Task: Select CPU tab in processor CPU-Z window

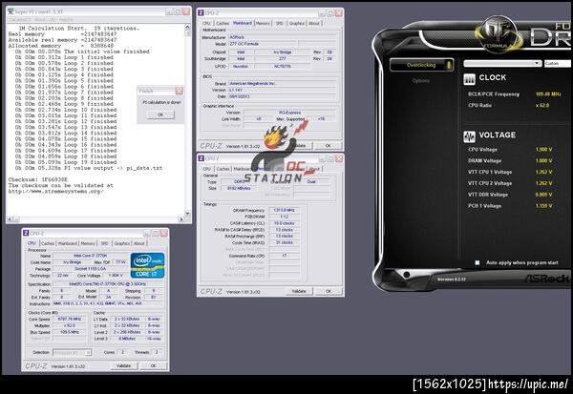Action: (32, 243)
